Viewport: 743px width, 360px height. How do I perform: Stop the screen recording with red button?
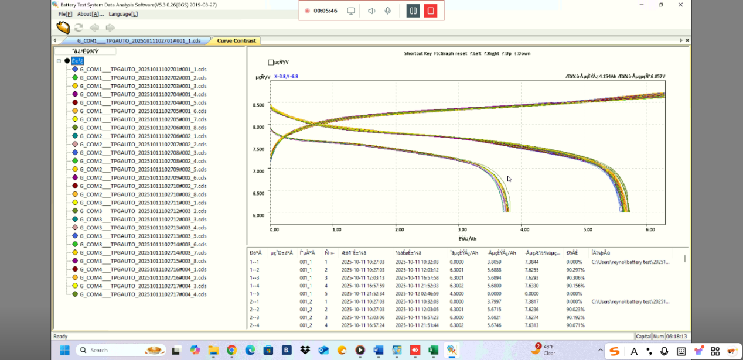pyautogui.click(x=431, y=11)
